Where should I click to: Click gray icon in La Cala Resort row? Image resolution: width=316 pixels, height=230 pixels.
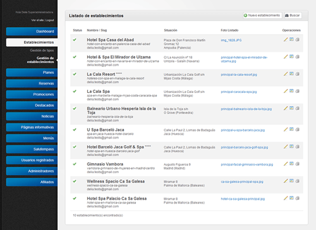(298, 74)
